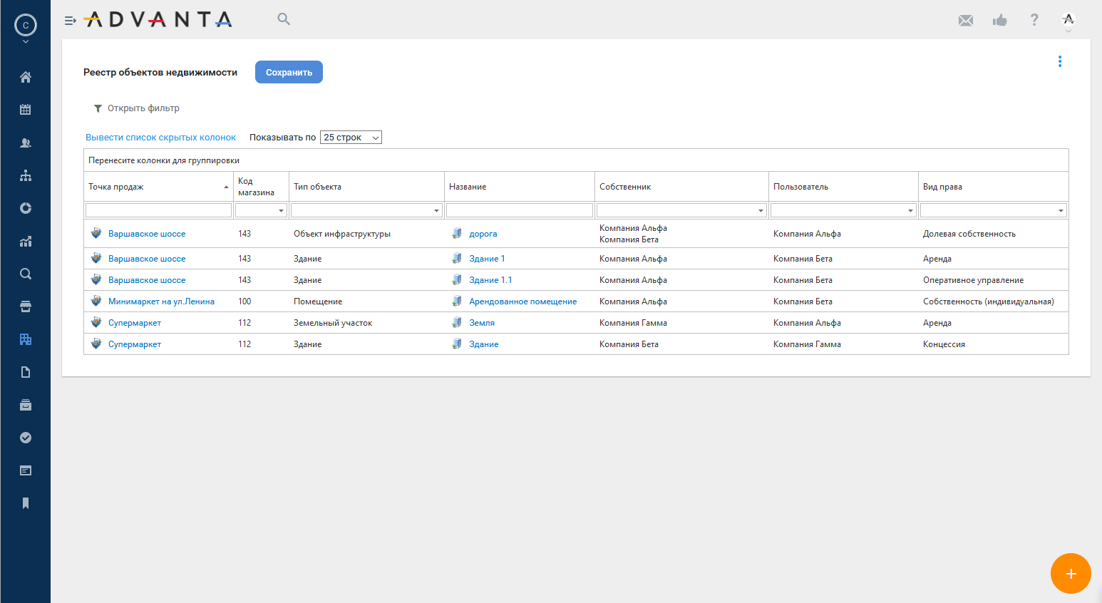
Task: Sort by Вид права column header
Action: point(994,187)
